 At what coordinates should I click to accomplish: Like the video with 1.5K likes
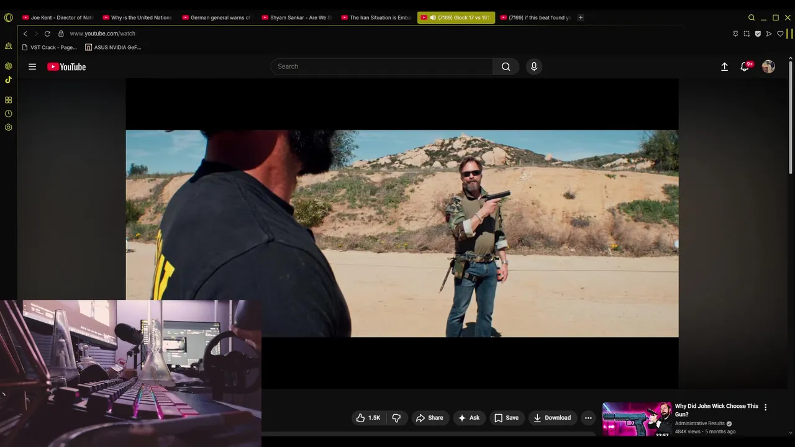(x=368, y=418)
